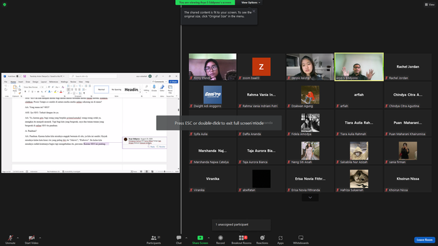438x246 pixels.
Task: Open View Options dropdown at top
Action: click(250, 3)
